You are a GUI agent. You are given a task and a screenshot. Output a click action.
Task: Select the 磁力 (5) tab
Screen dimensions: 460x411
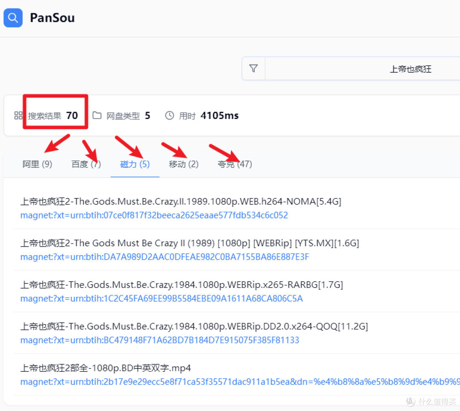pos(135,164)
